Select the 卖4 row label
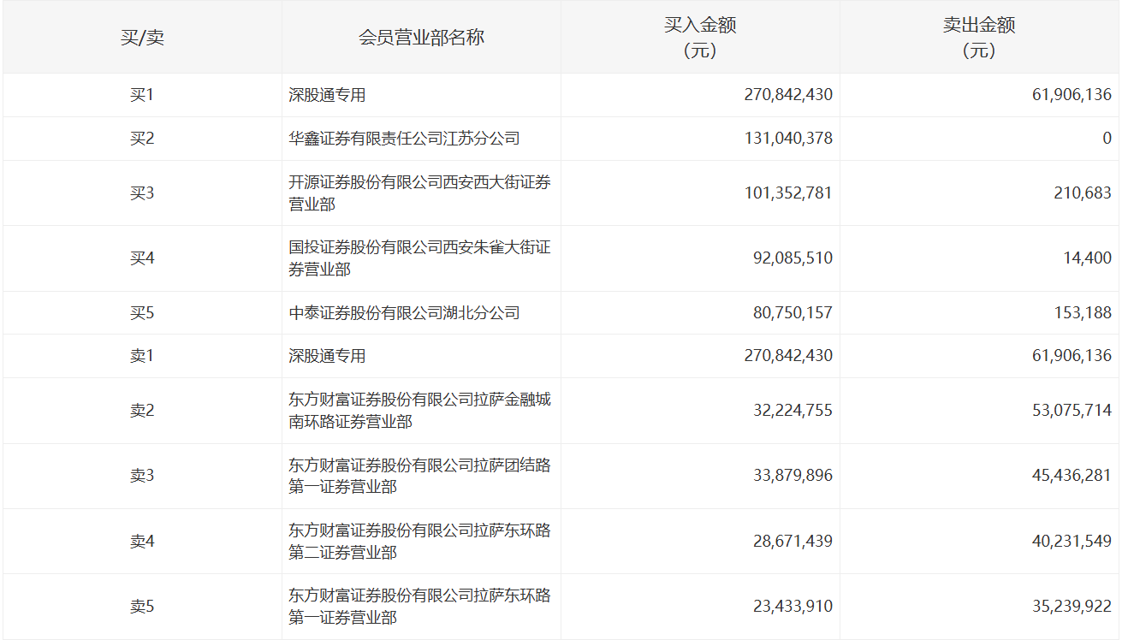The image size is (1122, 640). (x=142, y=542)
